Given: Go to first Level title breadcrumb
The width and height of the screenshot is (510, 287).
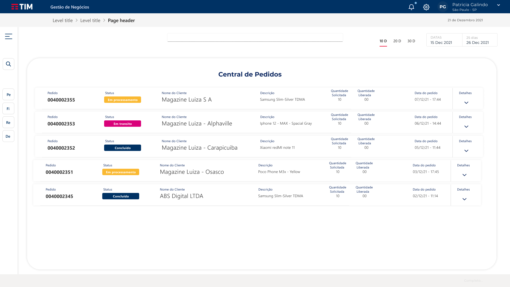Looking at the screenshot, I should (x=63, y=20).
